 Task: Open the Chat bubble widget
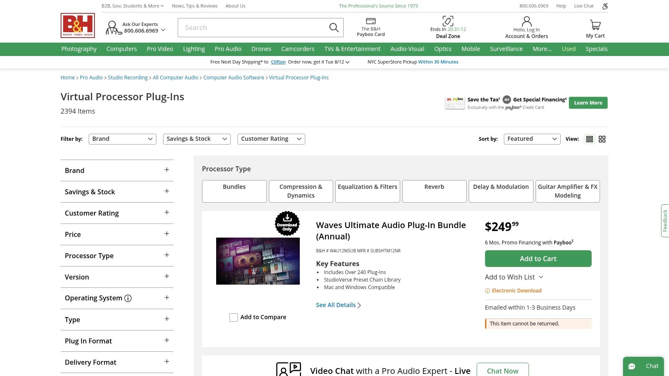[643, 366]
